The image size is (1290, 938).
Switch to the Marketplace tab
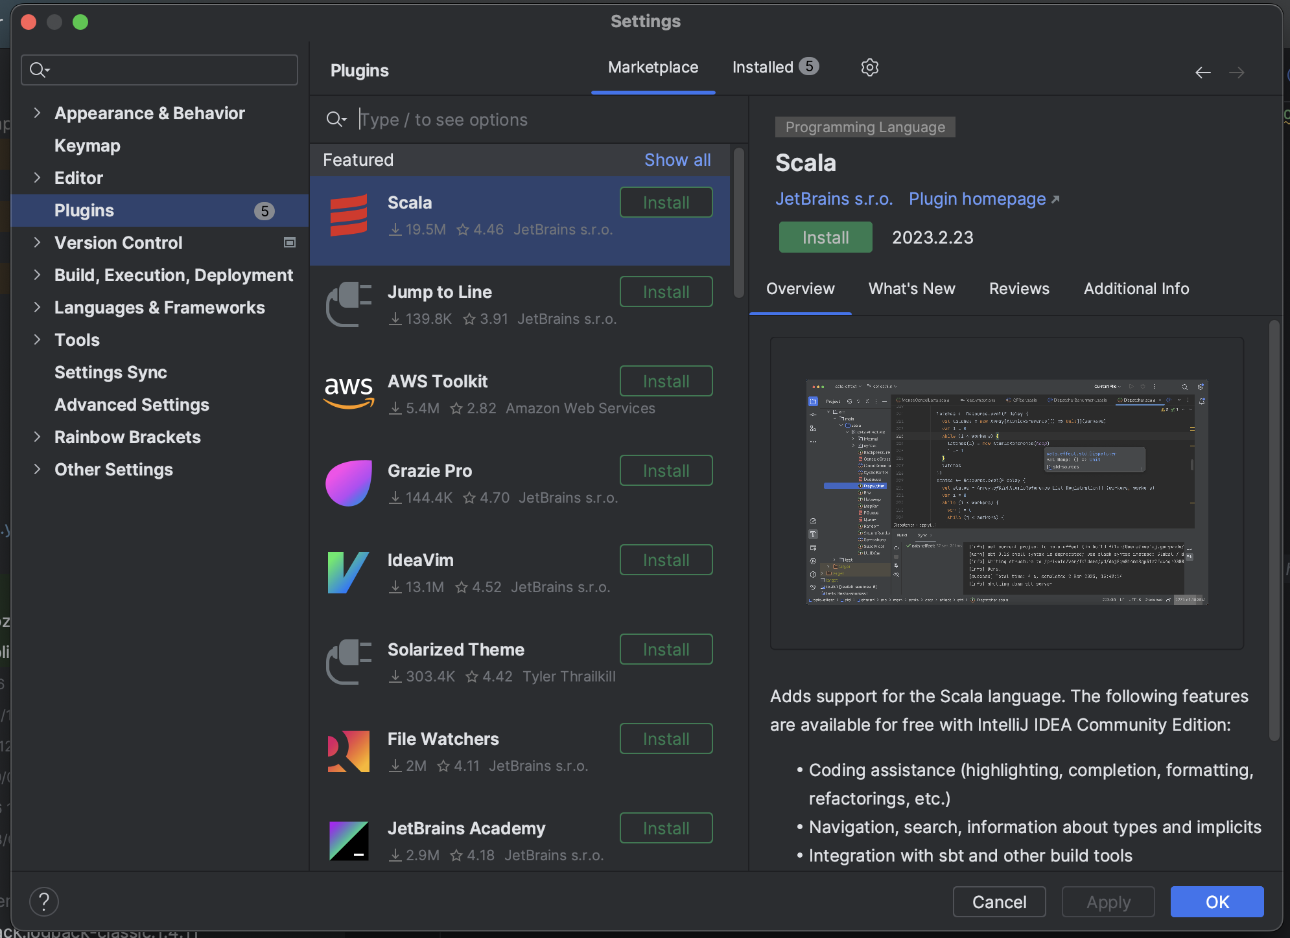pos(653,67)
